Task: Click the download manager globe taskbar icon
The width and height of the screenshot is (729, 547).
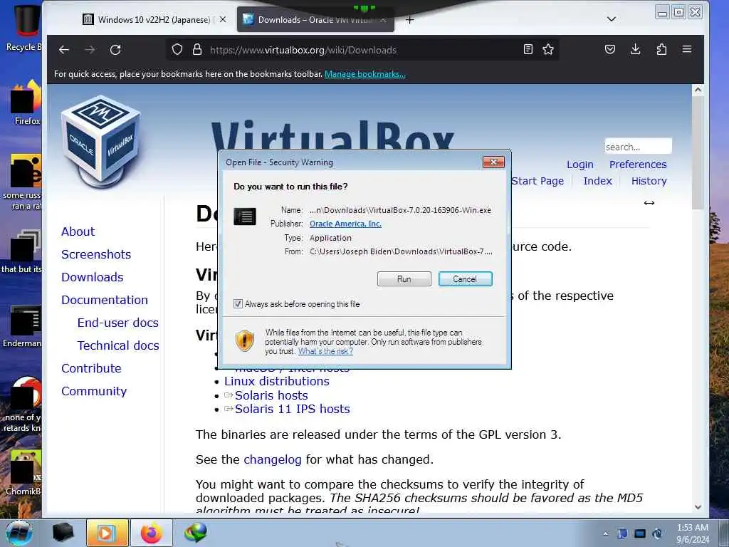Action: pyautogui.click(x=196, y=533)
